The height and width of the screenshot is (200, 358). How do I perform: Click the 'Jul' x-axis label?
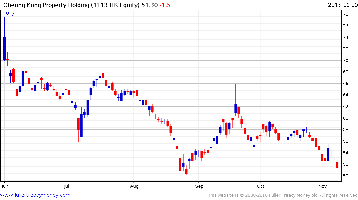point(67,186)
